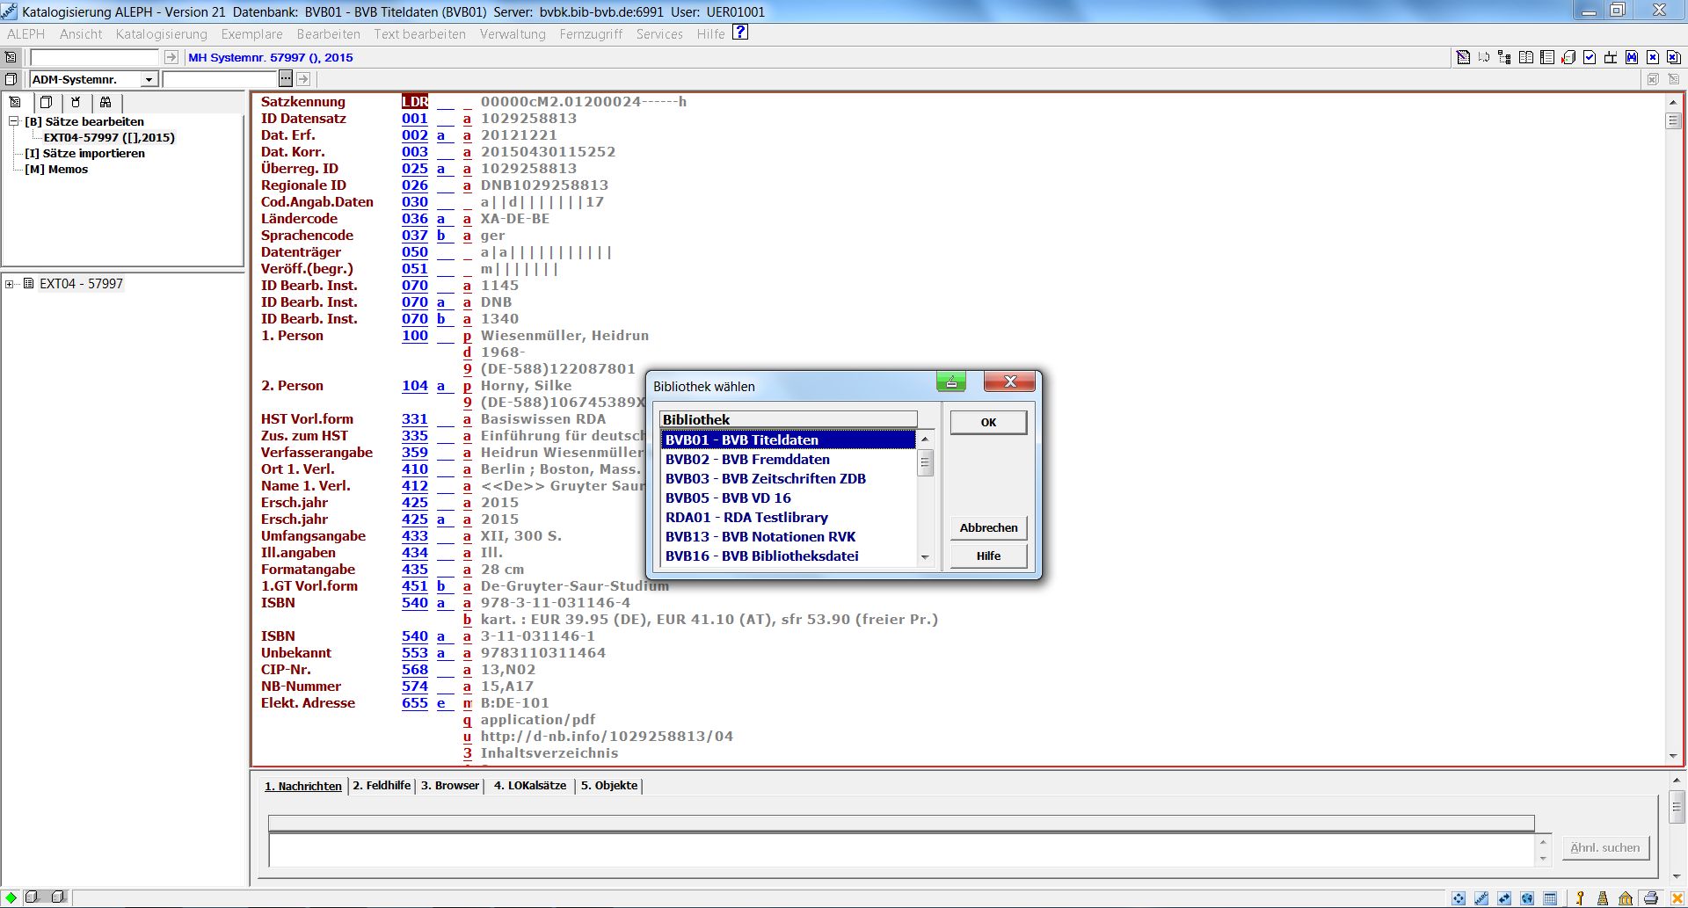Switch to the Feldhilfe tab
The height and width of the screenshot is (908, 1688).
point(382,785)
